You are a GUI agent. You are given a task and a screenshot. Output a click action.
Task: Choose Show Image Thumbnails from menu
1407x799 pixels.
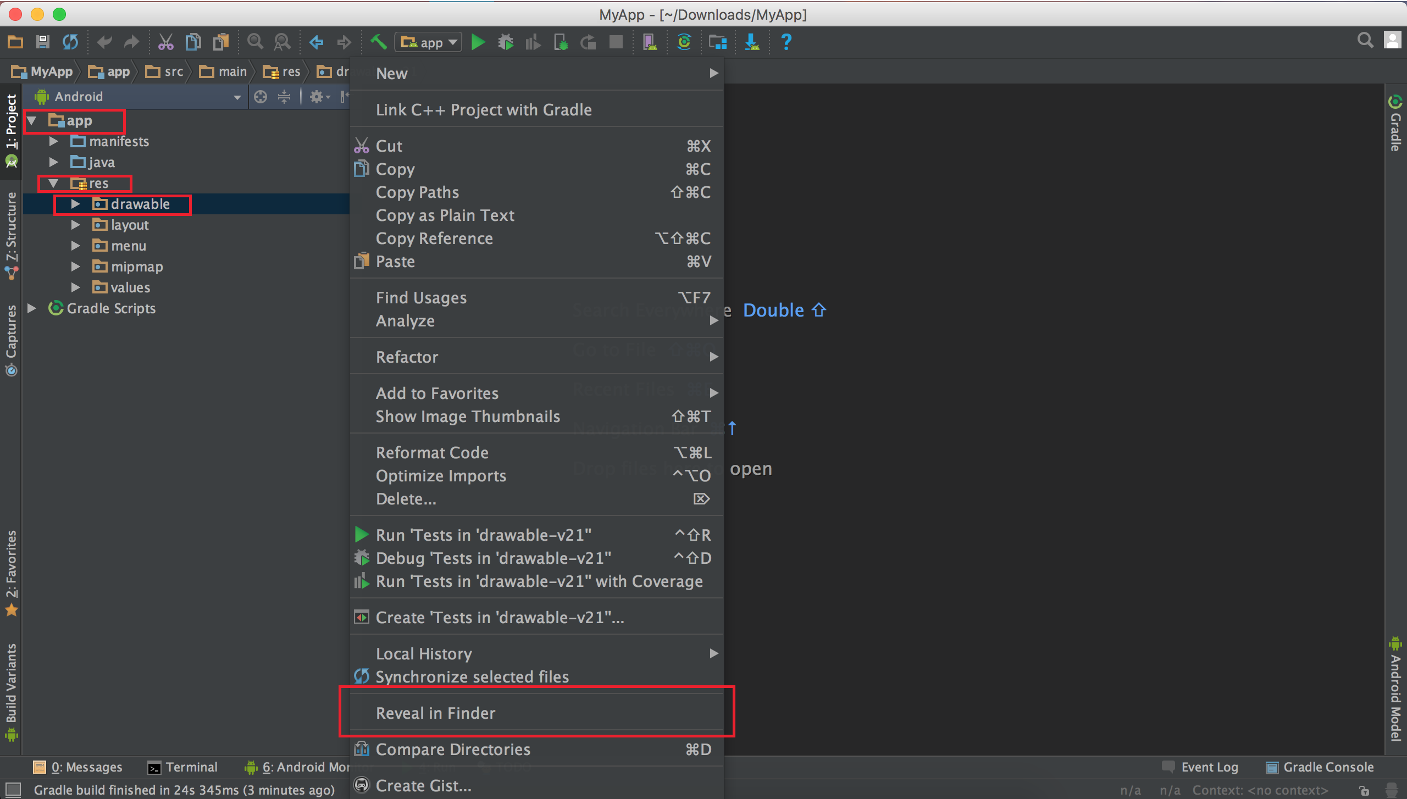pos(468,417)
